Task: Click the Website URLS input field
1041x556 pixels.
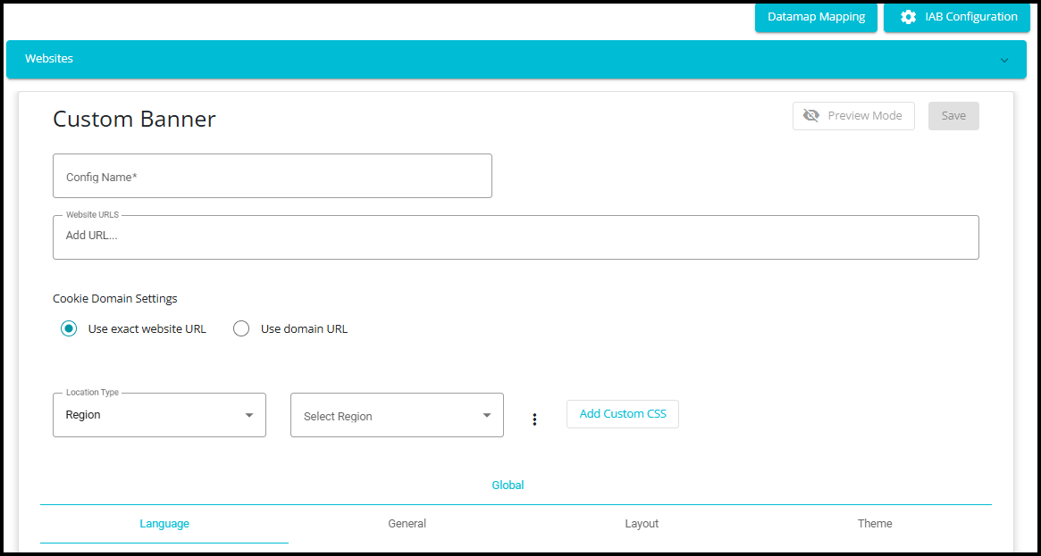Action: 516,237
